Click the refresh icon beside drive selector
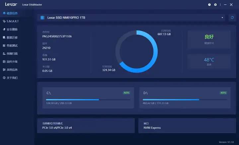 point(232,18)
